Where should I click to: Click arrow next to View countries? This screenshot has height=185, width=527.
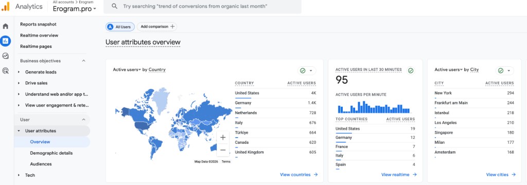pyautogui.click(x=315, y=175)
